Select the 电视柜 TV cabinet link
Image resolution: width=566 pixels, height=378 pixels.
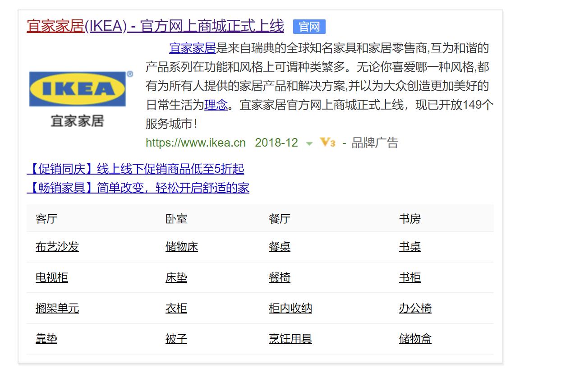click(x=51, y=277)
